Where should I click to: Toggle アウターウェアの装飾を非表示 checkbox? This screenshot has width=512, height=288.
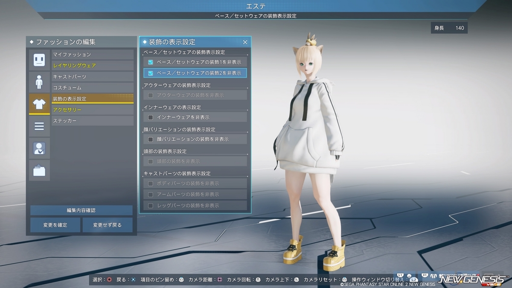coord(151,95)
